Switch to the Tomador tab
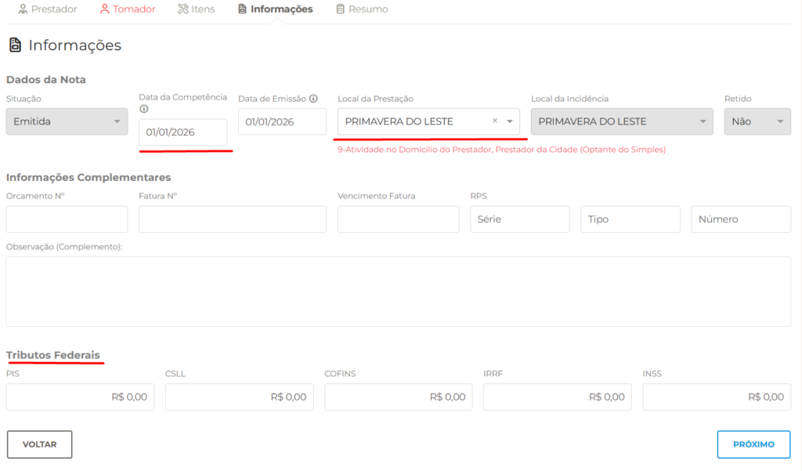Viewport: 802px width, 471px height. pyautogui.click(x=134, y=9)
